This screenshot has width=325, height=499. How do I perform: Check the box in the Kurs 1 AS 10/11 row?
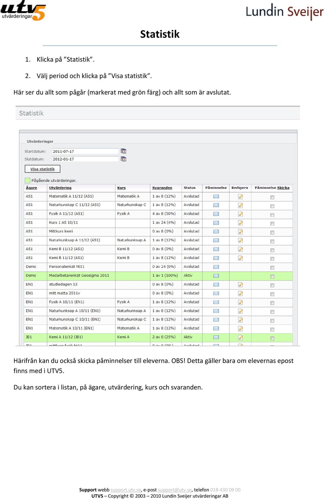point(272,224)
